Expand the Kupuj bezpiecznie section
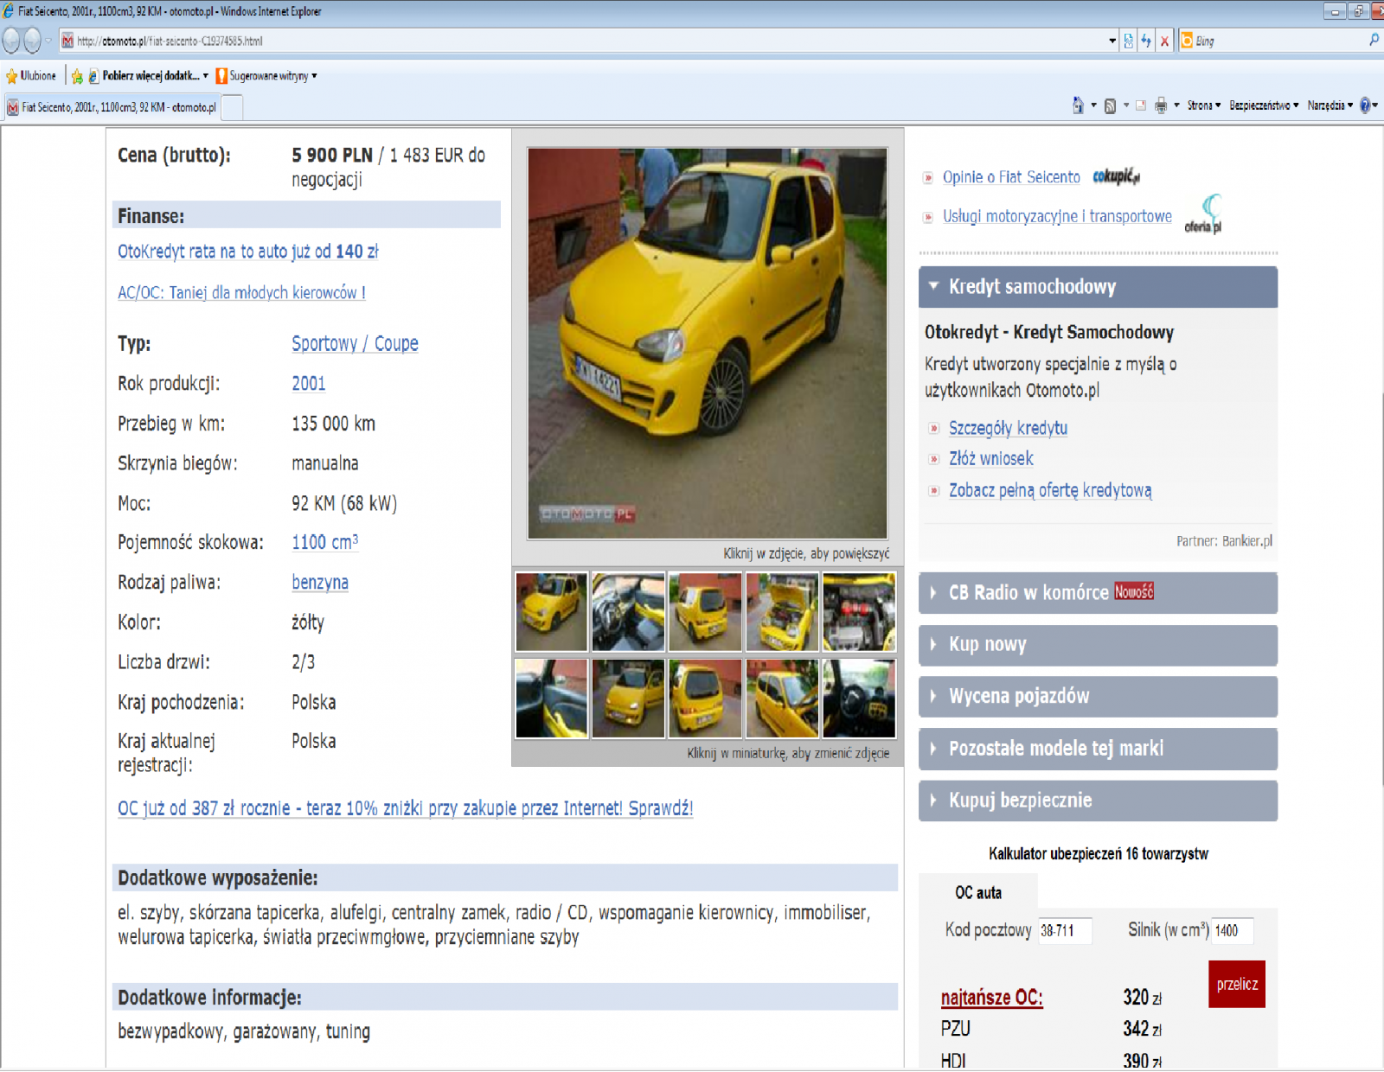 pos(1098,801)
